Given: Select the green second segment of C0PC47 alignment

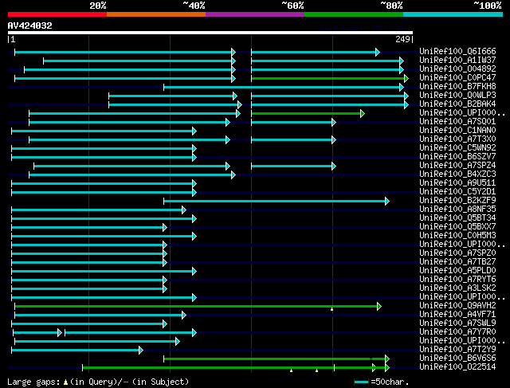Looking at the screenshot, I should [x=328, y=78].
